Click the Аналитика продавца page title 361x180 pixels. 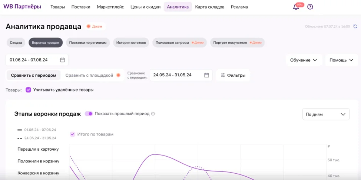pyautogui.click(x=43, y=26)
